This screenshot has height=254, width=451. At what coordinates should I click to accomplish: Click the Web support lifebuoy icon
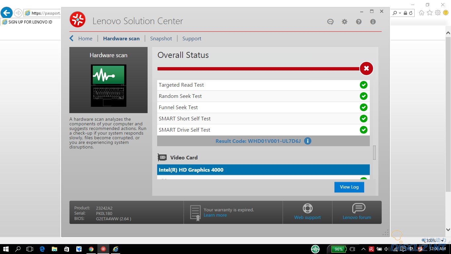point(307,208)
